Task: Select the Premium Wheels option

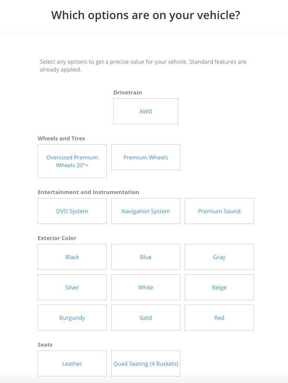Action: point(146,157)
